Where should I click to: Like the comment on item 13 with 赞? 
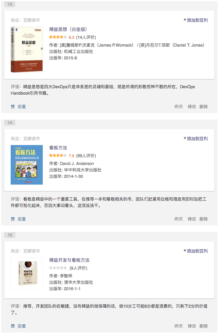[x=13, y=107]
